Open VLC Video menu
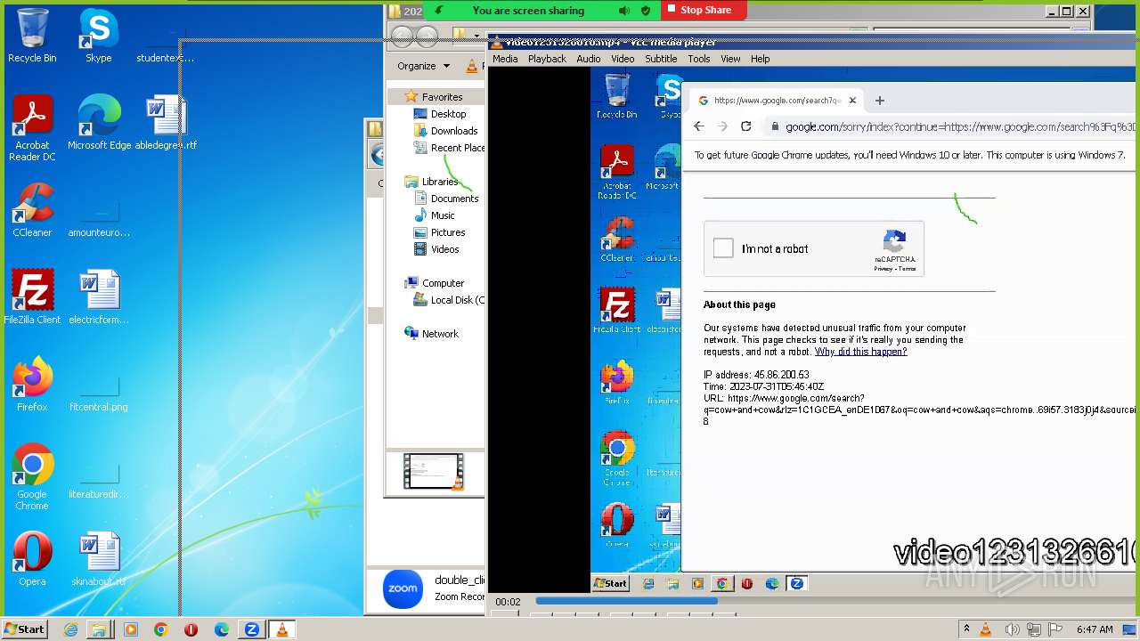 [623, 59]
